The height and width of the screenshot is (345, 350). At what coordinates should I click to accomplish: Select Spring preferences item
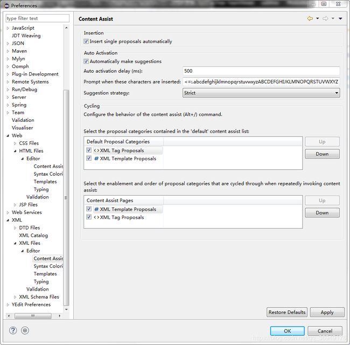(x=19, y=105)
